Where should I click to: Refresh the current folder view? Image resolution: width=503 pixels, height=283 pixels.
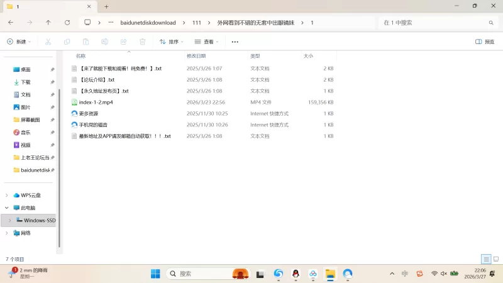point(67,22)
